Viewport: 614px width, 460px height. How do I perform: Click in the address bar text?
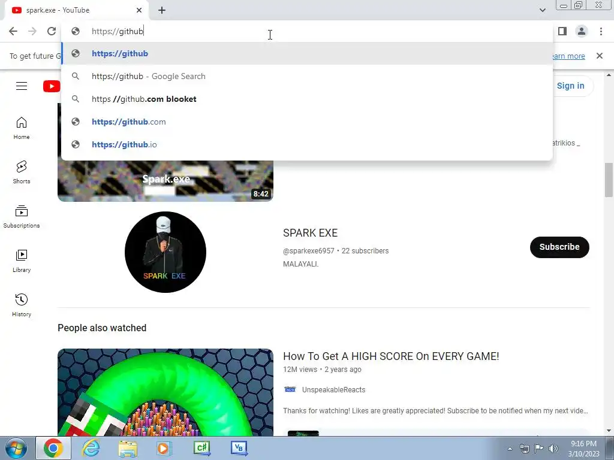click(x=118, y=31)
